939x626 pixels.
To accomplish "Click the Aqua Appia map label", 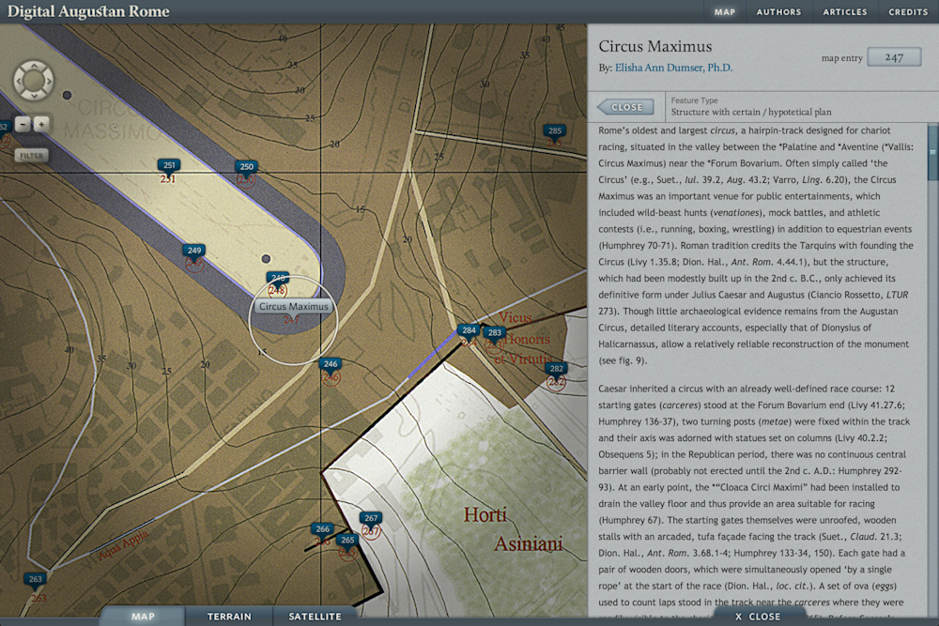I will [x=123, y=544].
